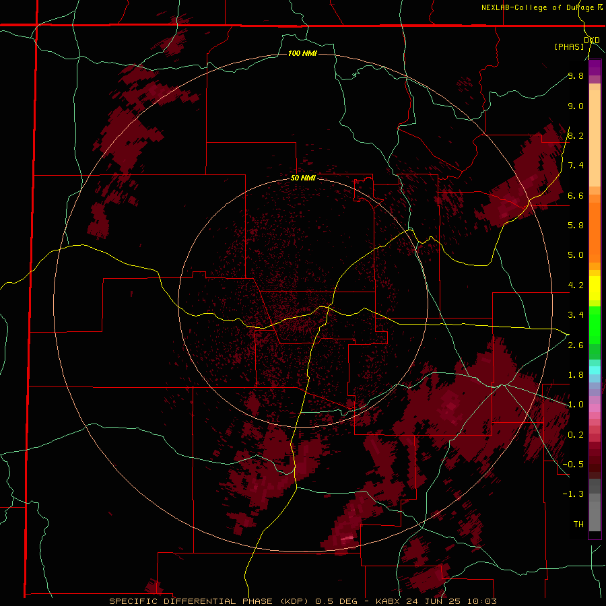Select the -0.5 value on the color scale

coord(573,464)
